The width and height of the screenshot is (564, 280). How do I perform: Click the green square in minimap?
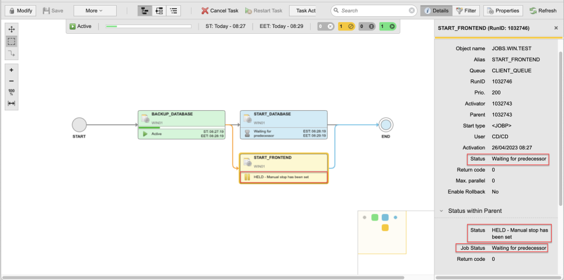[375, 217]
